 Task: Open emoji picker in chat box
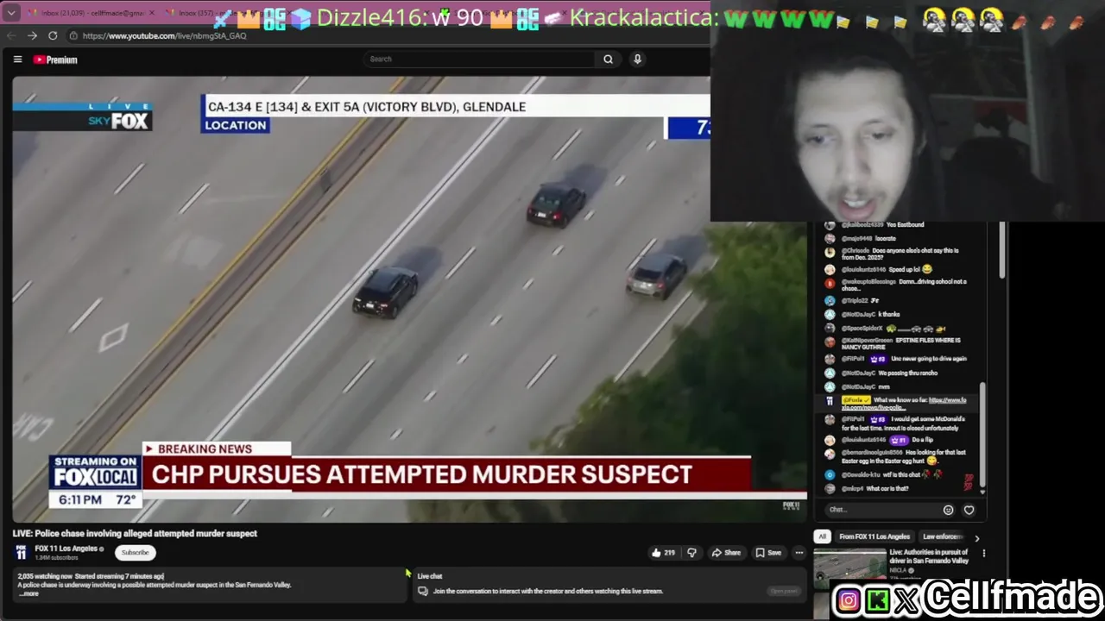948,510
